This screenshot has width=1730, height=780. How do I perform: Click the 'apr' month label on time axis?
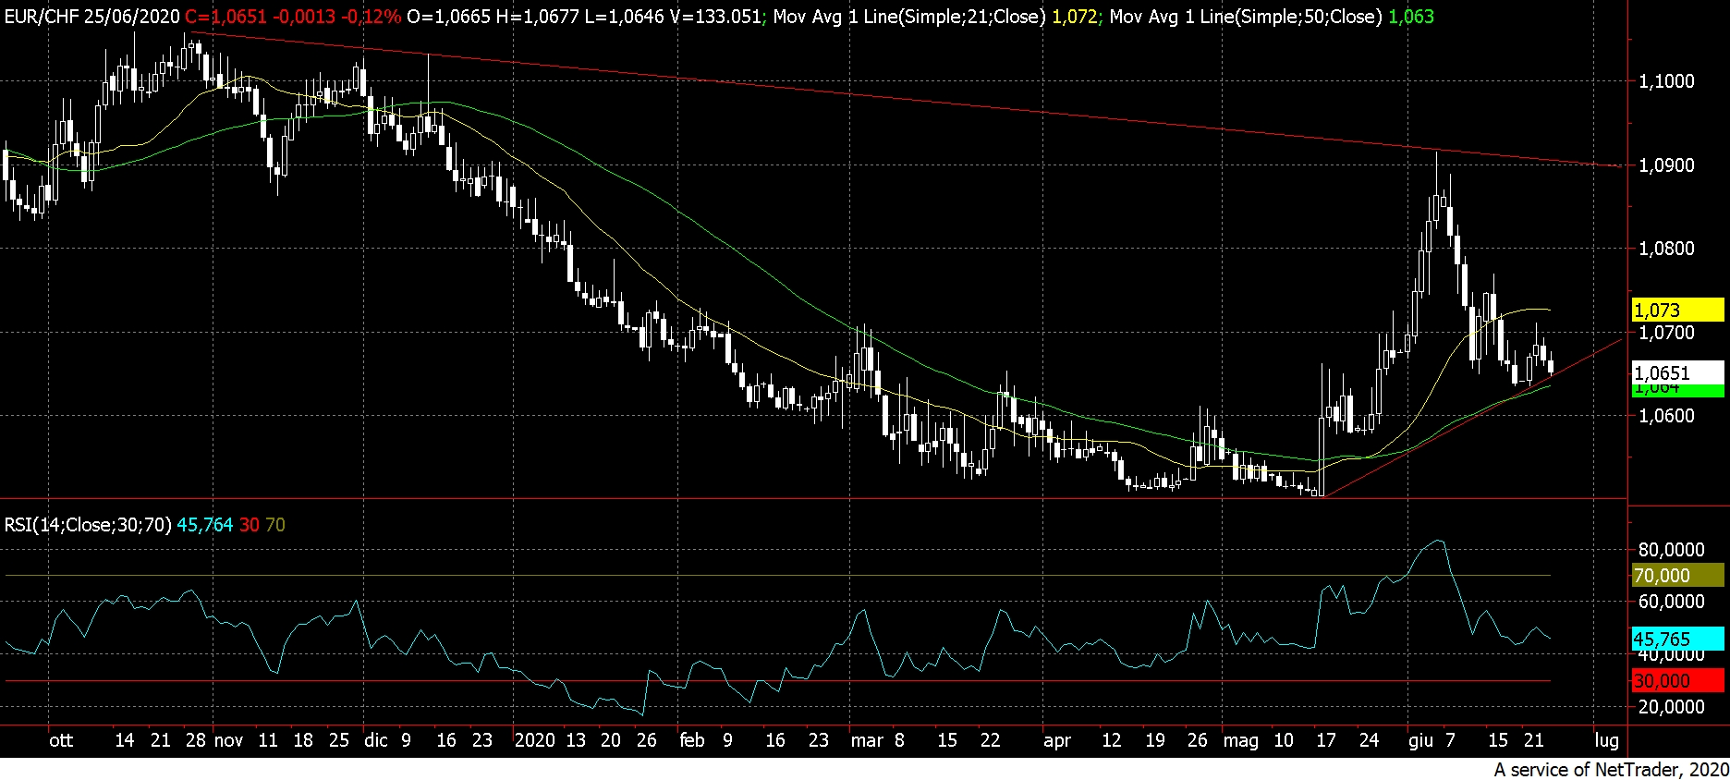click(1057, 740)
